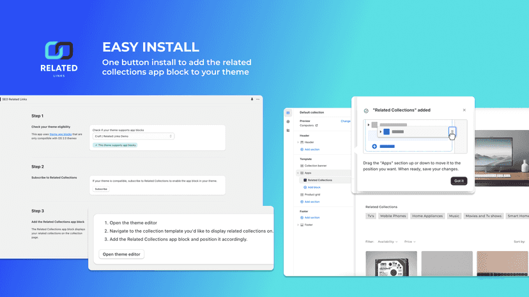Click the pin icon in SEO Related Links header
This screenshot has width=529, height=297.
[252, 99]
